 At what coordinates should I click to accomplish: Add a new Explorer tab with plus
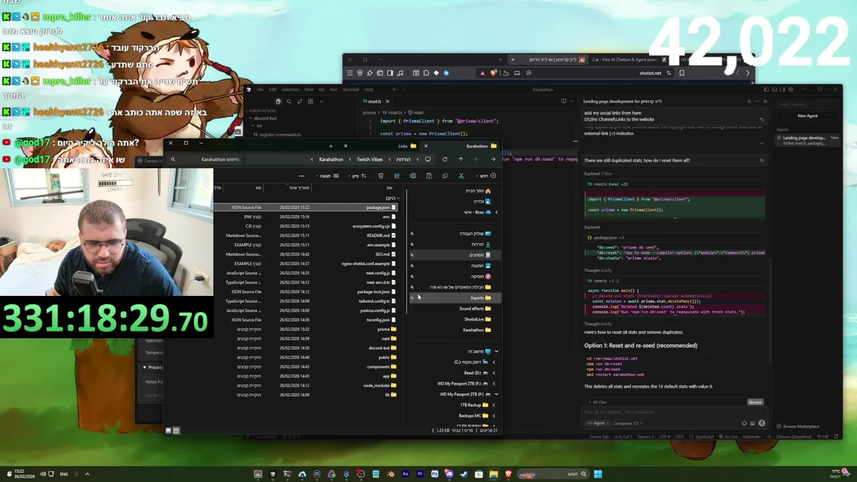[331, 146]
